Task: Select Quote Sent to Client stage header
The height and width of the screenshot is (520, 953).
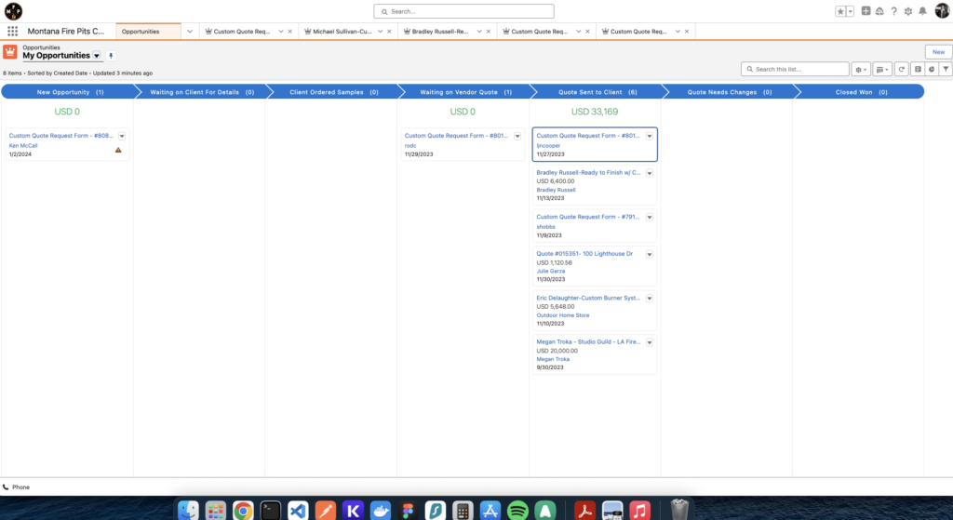Action: (x=597, y=92)
